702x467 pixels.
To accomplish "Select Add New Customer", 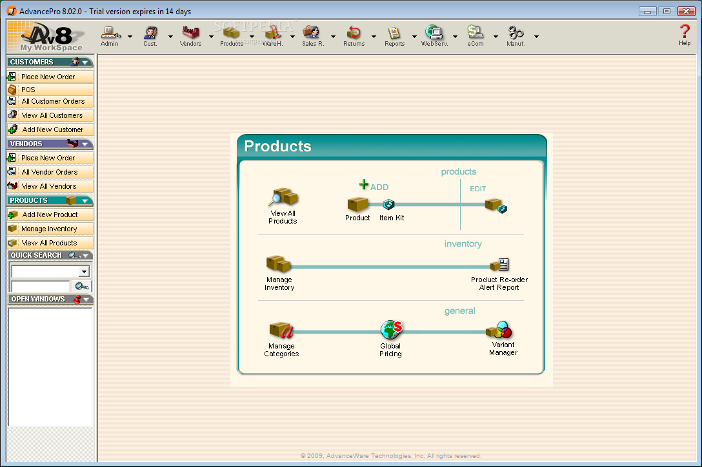I will 50,129.
